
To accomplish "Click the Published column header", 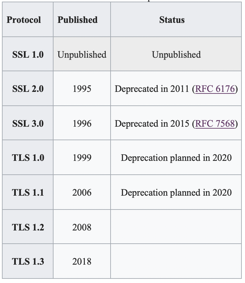I will [x=77, y=20].
